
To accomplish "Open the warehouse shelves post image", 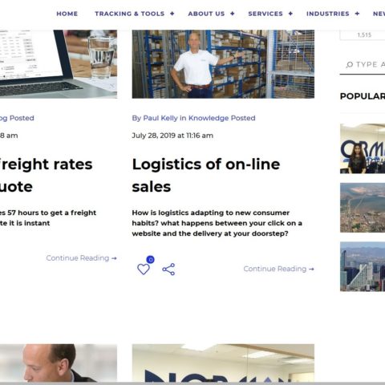I will pyautogui.click(x=223, y=64).
